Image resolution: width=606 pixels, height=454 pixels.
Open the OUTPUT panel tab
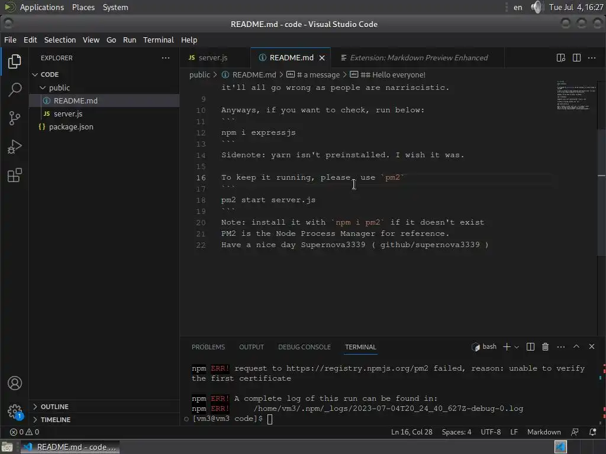252,347
